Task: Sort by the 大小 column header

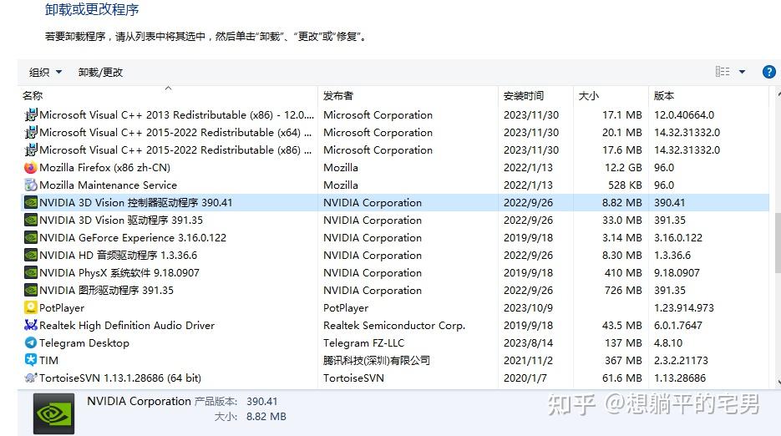Action: pyautogui.click(x=589, y=96)
